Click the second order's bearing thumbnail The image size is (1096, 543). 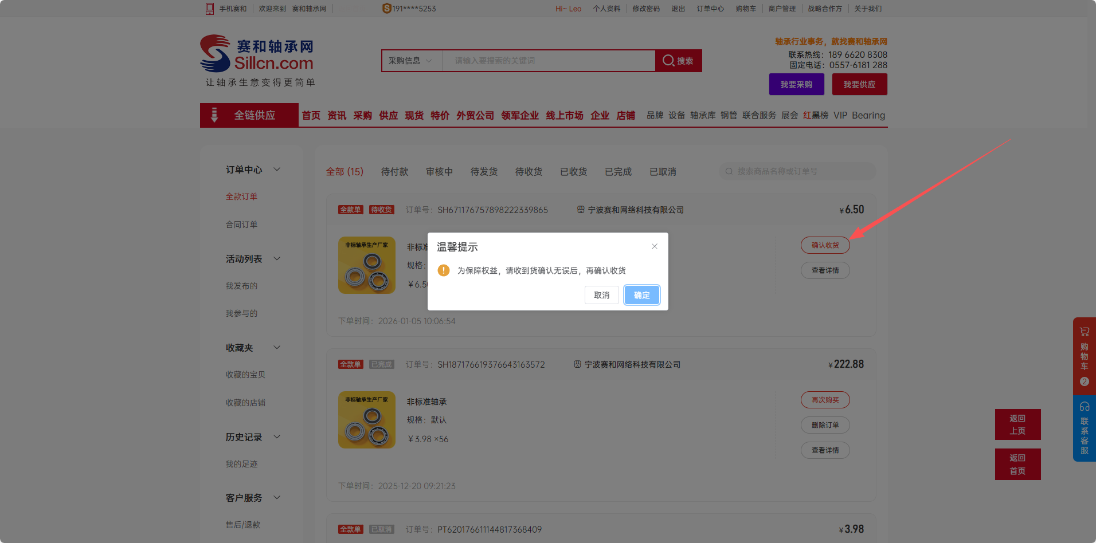click(367, 420)
